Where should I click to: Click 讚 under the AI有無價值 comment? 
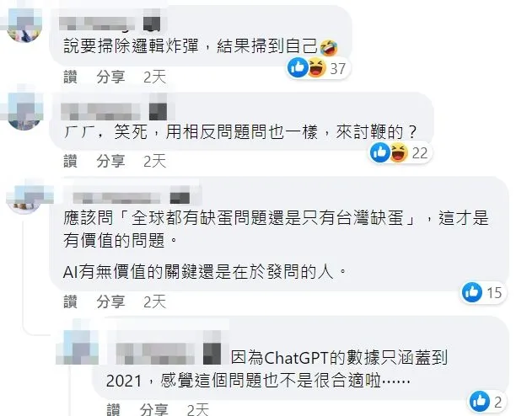point(71,301)
